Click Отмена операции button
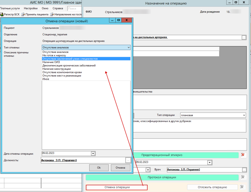The height and width of the screenshot is (192, 251). tap(117, 187)
